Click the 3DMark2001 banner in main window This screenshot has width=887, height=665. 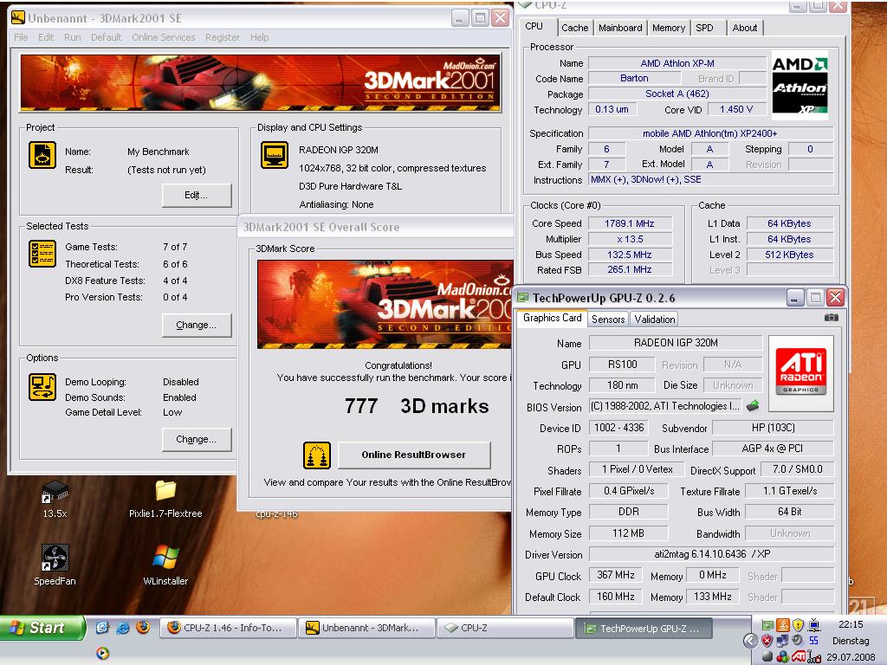tap(260, 82)
